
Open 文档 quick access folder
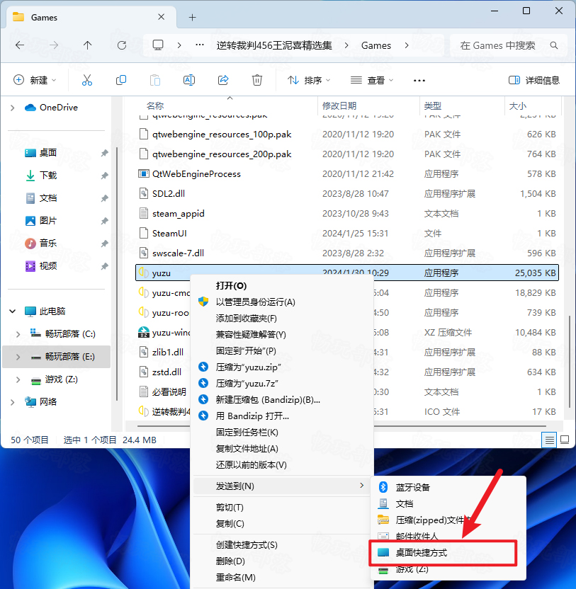(x=40, y=198)
